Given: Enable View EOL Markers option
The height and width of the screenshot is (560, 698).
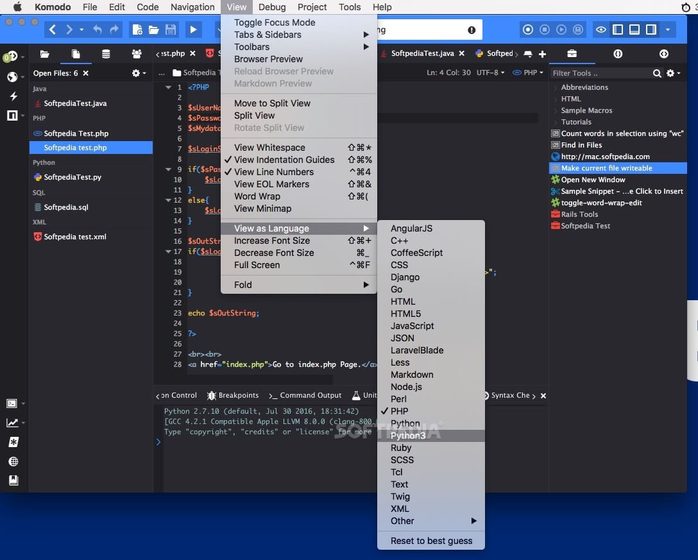Looking at the screenshot, I should pos(299,184).
